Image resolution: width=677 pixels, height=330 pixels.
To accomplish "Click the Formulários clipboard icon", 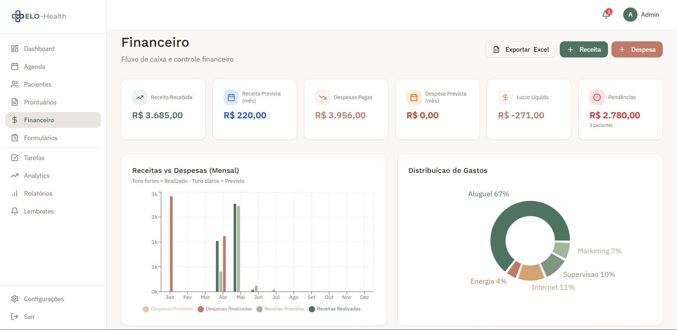I will 15,138.
